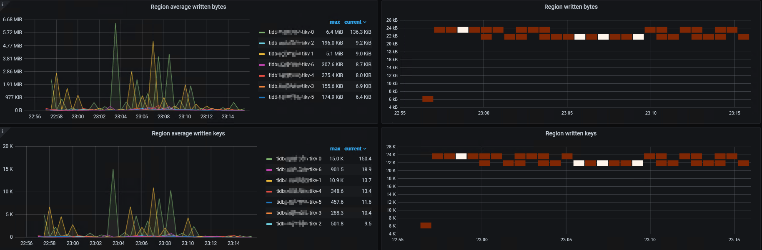This screenshot has width=762, height=250.
Task: Open the Region written bytes panel title menu
Action: click(571, 7)
